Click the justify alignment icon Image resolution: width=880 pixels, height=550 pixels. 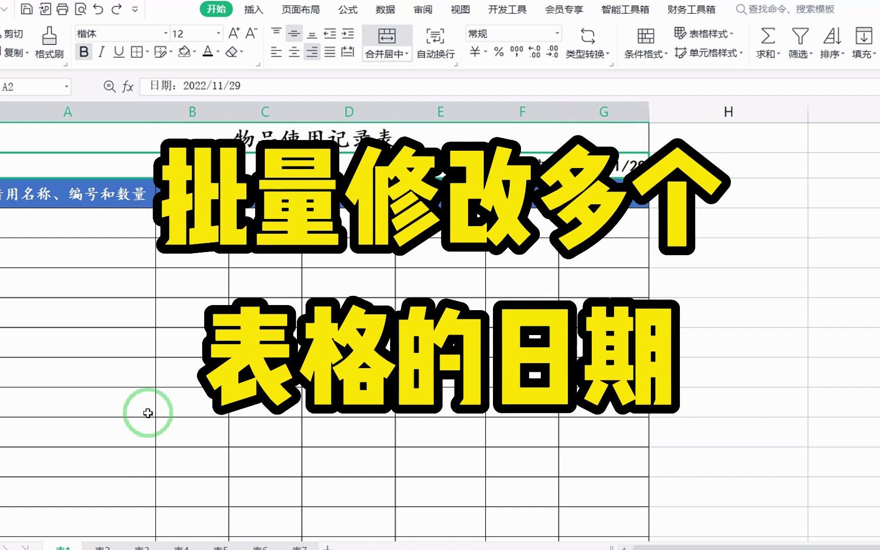pyautogui.click(x=330, y=52)
